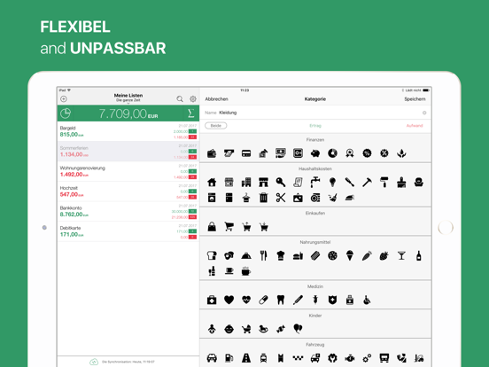Open search with the magnifier icon
The height and width of the screenshot is (367, 489).
[x=180, y=99]
